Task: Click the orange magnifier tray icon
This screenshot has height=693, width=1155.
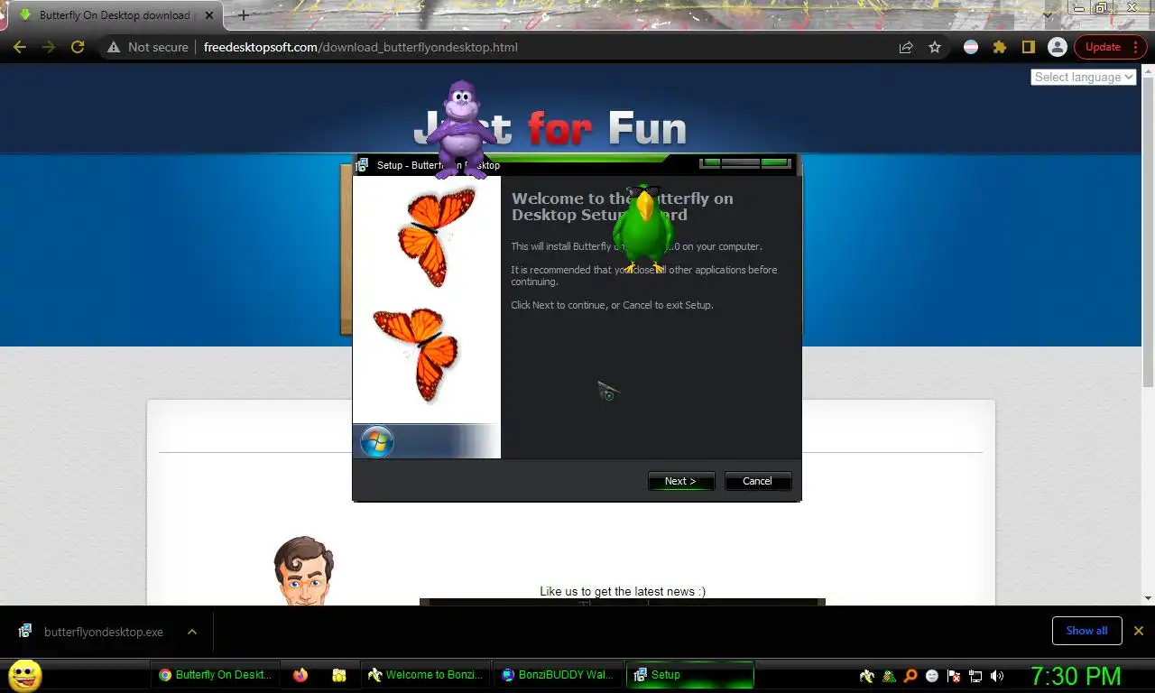Action: (x=910, y=676)
